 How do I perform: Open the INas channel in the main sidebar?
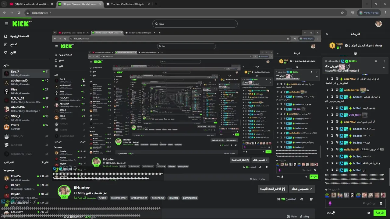(26, 91)
